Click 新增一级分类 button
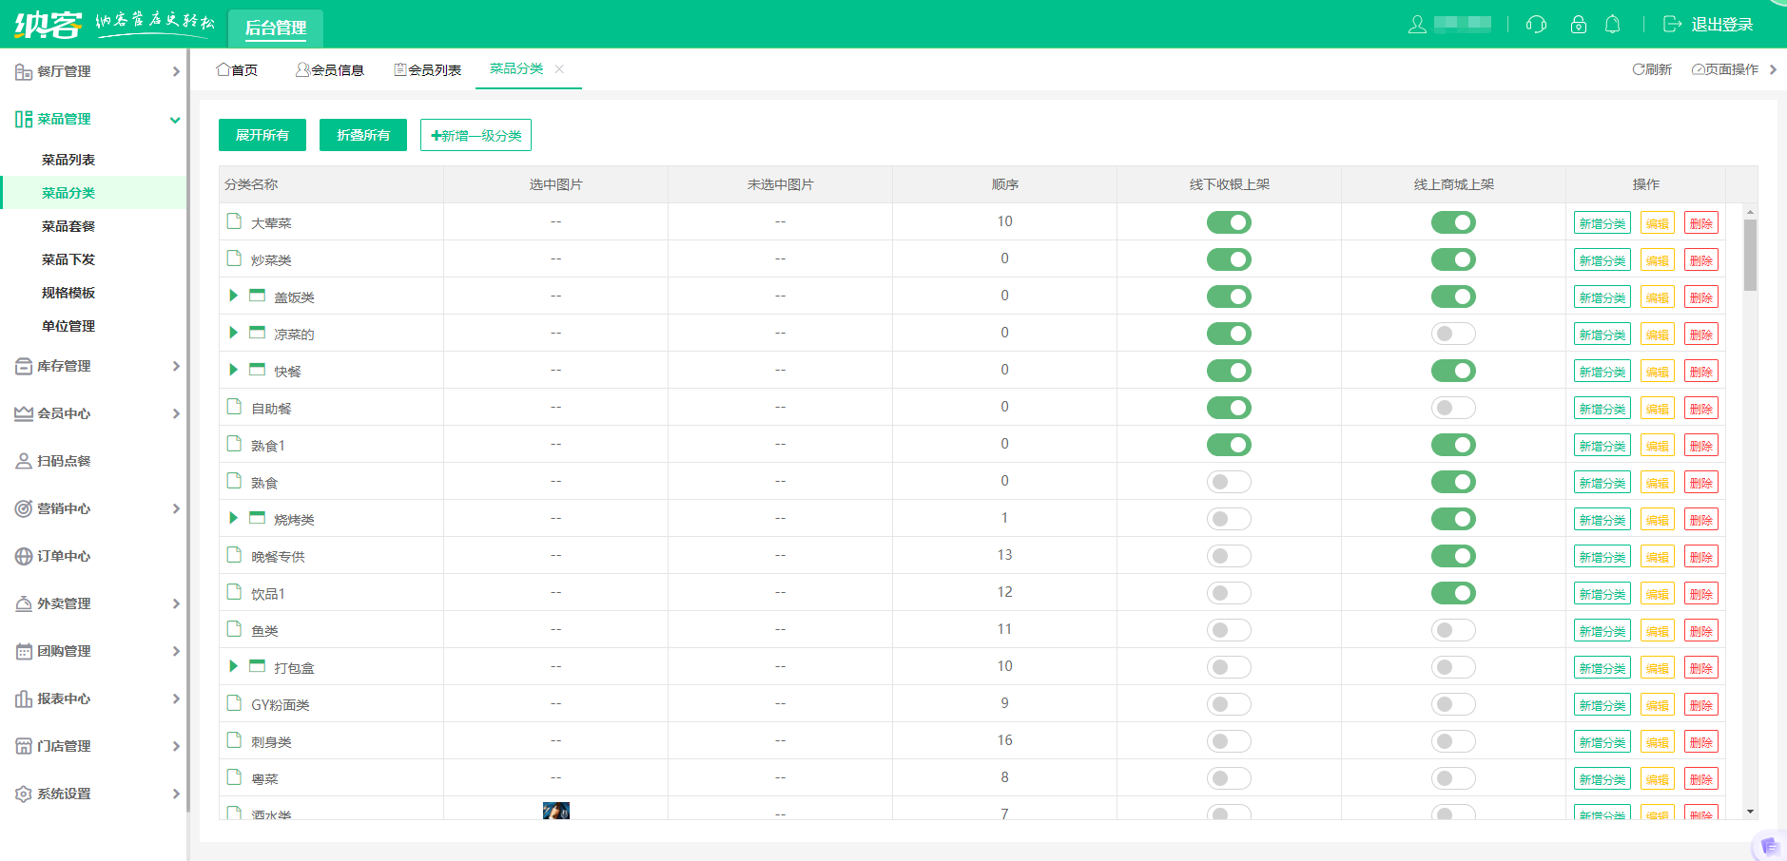 pyautogui.click(x=476, y=135)
